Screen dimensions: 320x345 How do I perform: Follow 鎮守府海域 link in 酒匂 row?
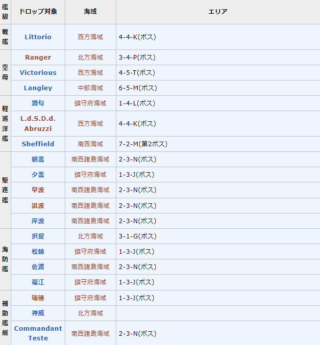pyautogui.click(x=90, y=103)
